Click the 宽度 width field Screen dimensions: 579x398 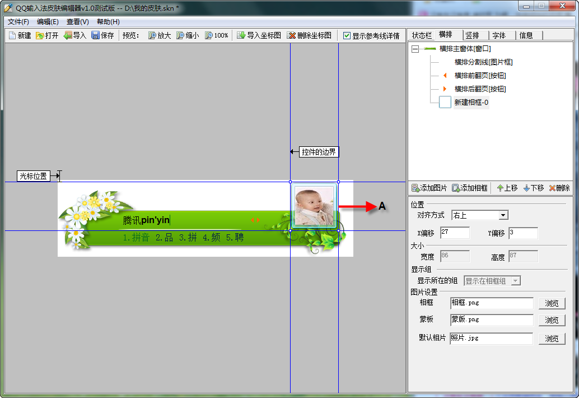point(455,257)
